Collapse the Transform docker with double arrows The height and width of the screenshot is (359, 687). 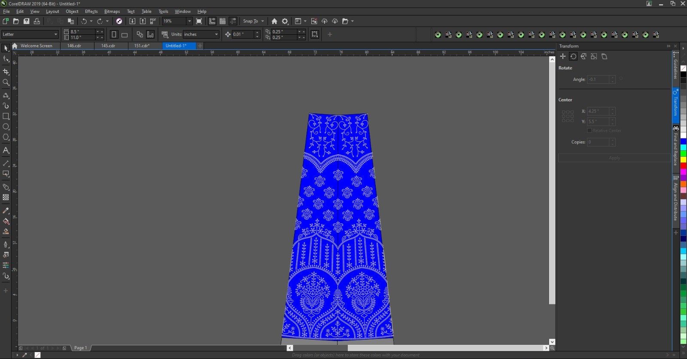tap(669, 46)
